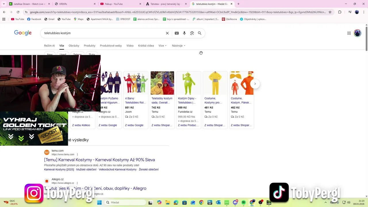Image resolution: width=368 pixels, height=207 pixels.
Task: Expand the Více dropdown
Action: [x=162, y=46]
